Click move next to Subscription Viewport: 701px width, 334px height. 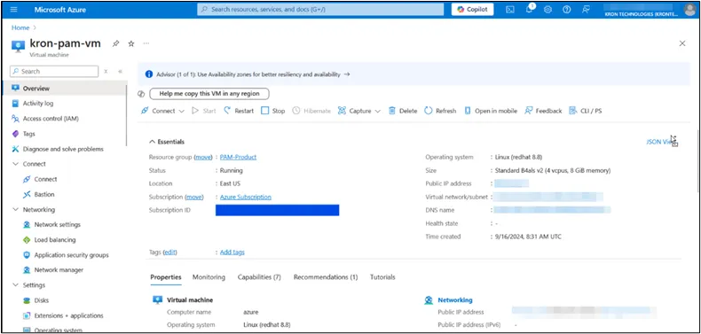pyautogui.click(x=194, y=197)
